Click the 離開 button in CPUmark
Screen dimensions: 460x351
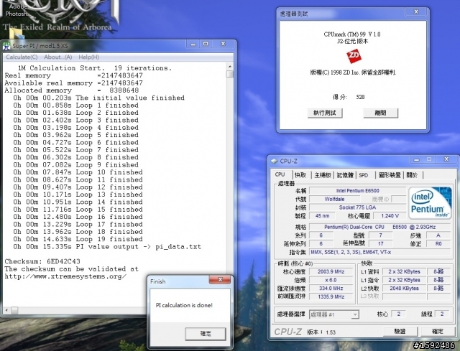tap(380, 113)
